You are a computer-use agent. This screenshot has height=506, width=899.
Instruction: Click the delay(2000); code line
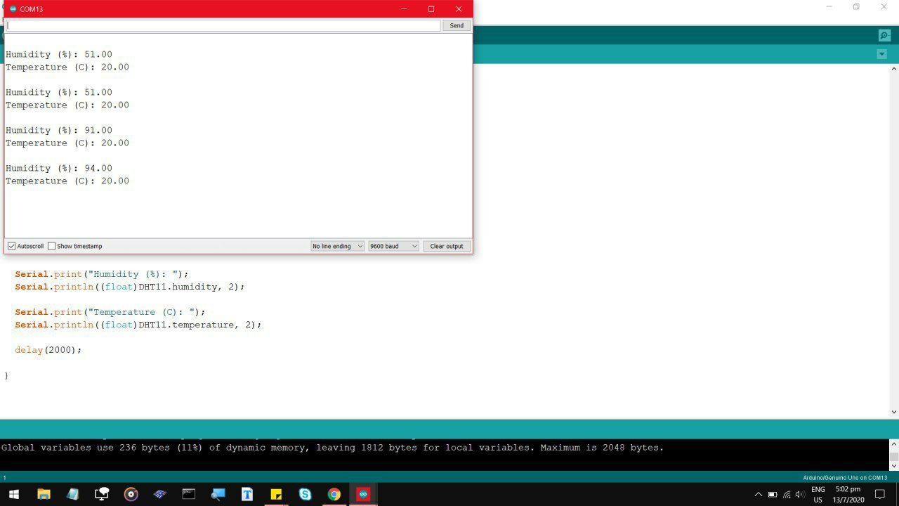coord(48,350)
